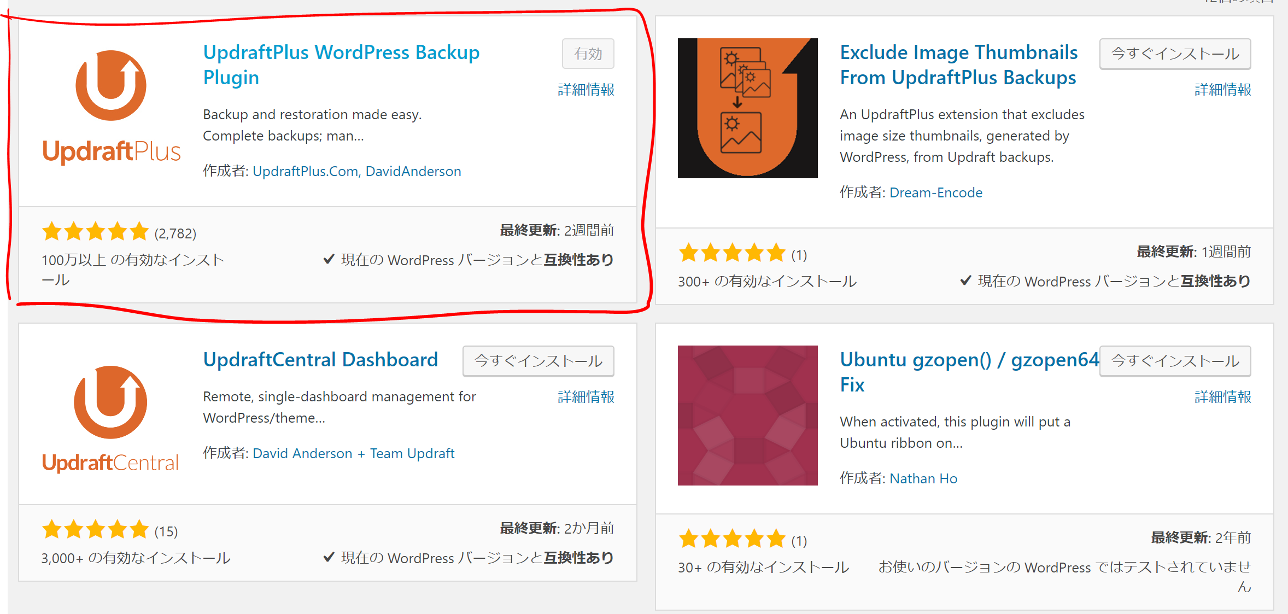Click text '100万以上 の有効なインストール'

tap(133, 270)
